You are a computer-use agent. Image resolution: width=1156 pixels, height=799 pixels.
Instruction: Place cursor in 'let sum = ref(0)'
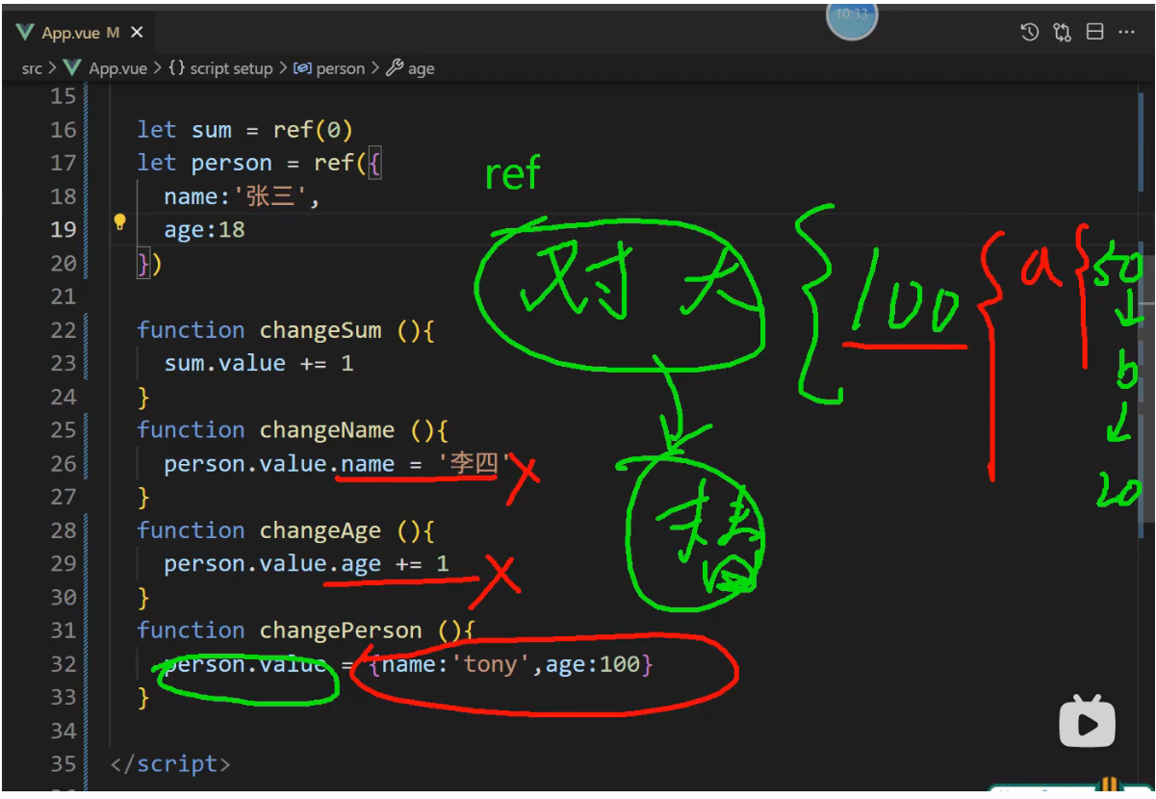pos(245,130)
